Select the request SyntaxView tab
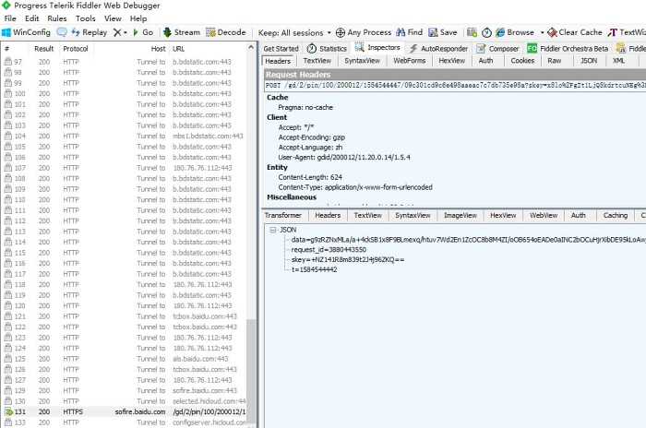This screenshot has height=428, width=646. [x=362, y=61]
